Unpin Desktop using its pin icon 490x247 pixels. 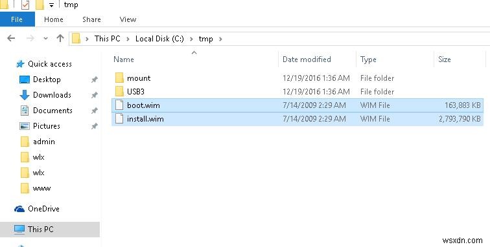95,80
